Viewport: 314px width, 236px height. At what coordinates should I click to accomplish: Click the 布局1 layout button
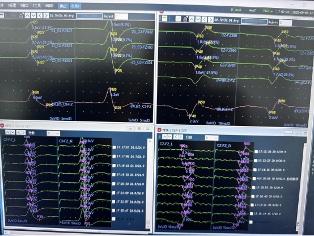pos(75,6)
